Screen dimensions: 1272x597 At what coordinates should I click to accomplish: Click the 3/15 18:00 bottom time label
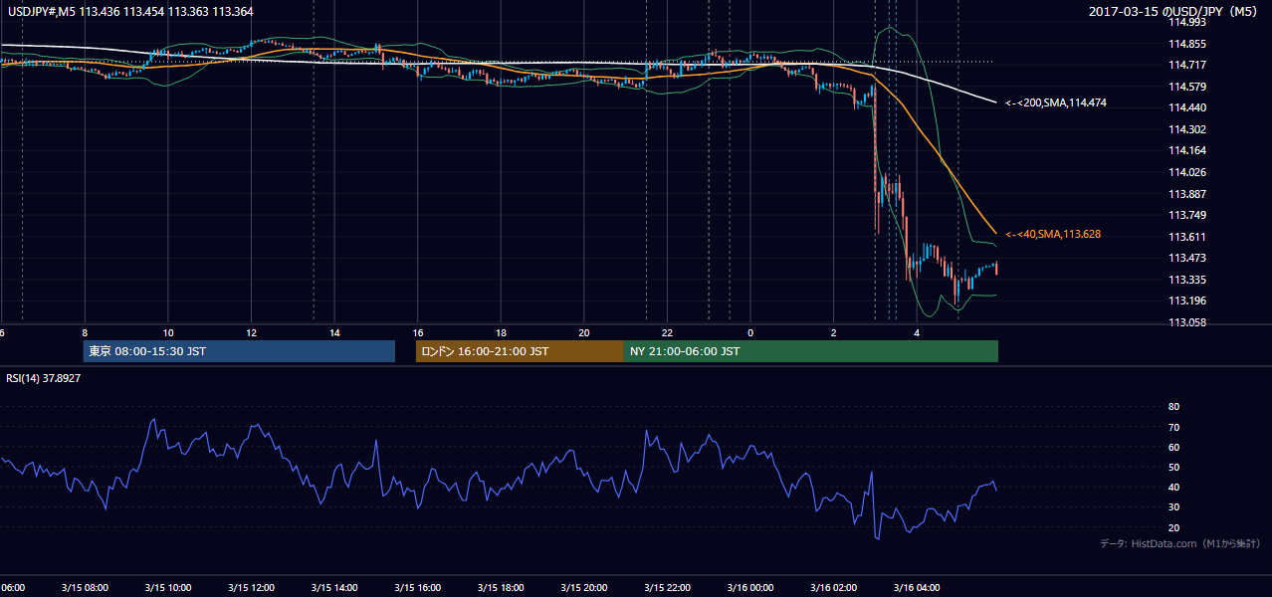click(501, 588)
